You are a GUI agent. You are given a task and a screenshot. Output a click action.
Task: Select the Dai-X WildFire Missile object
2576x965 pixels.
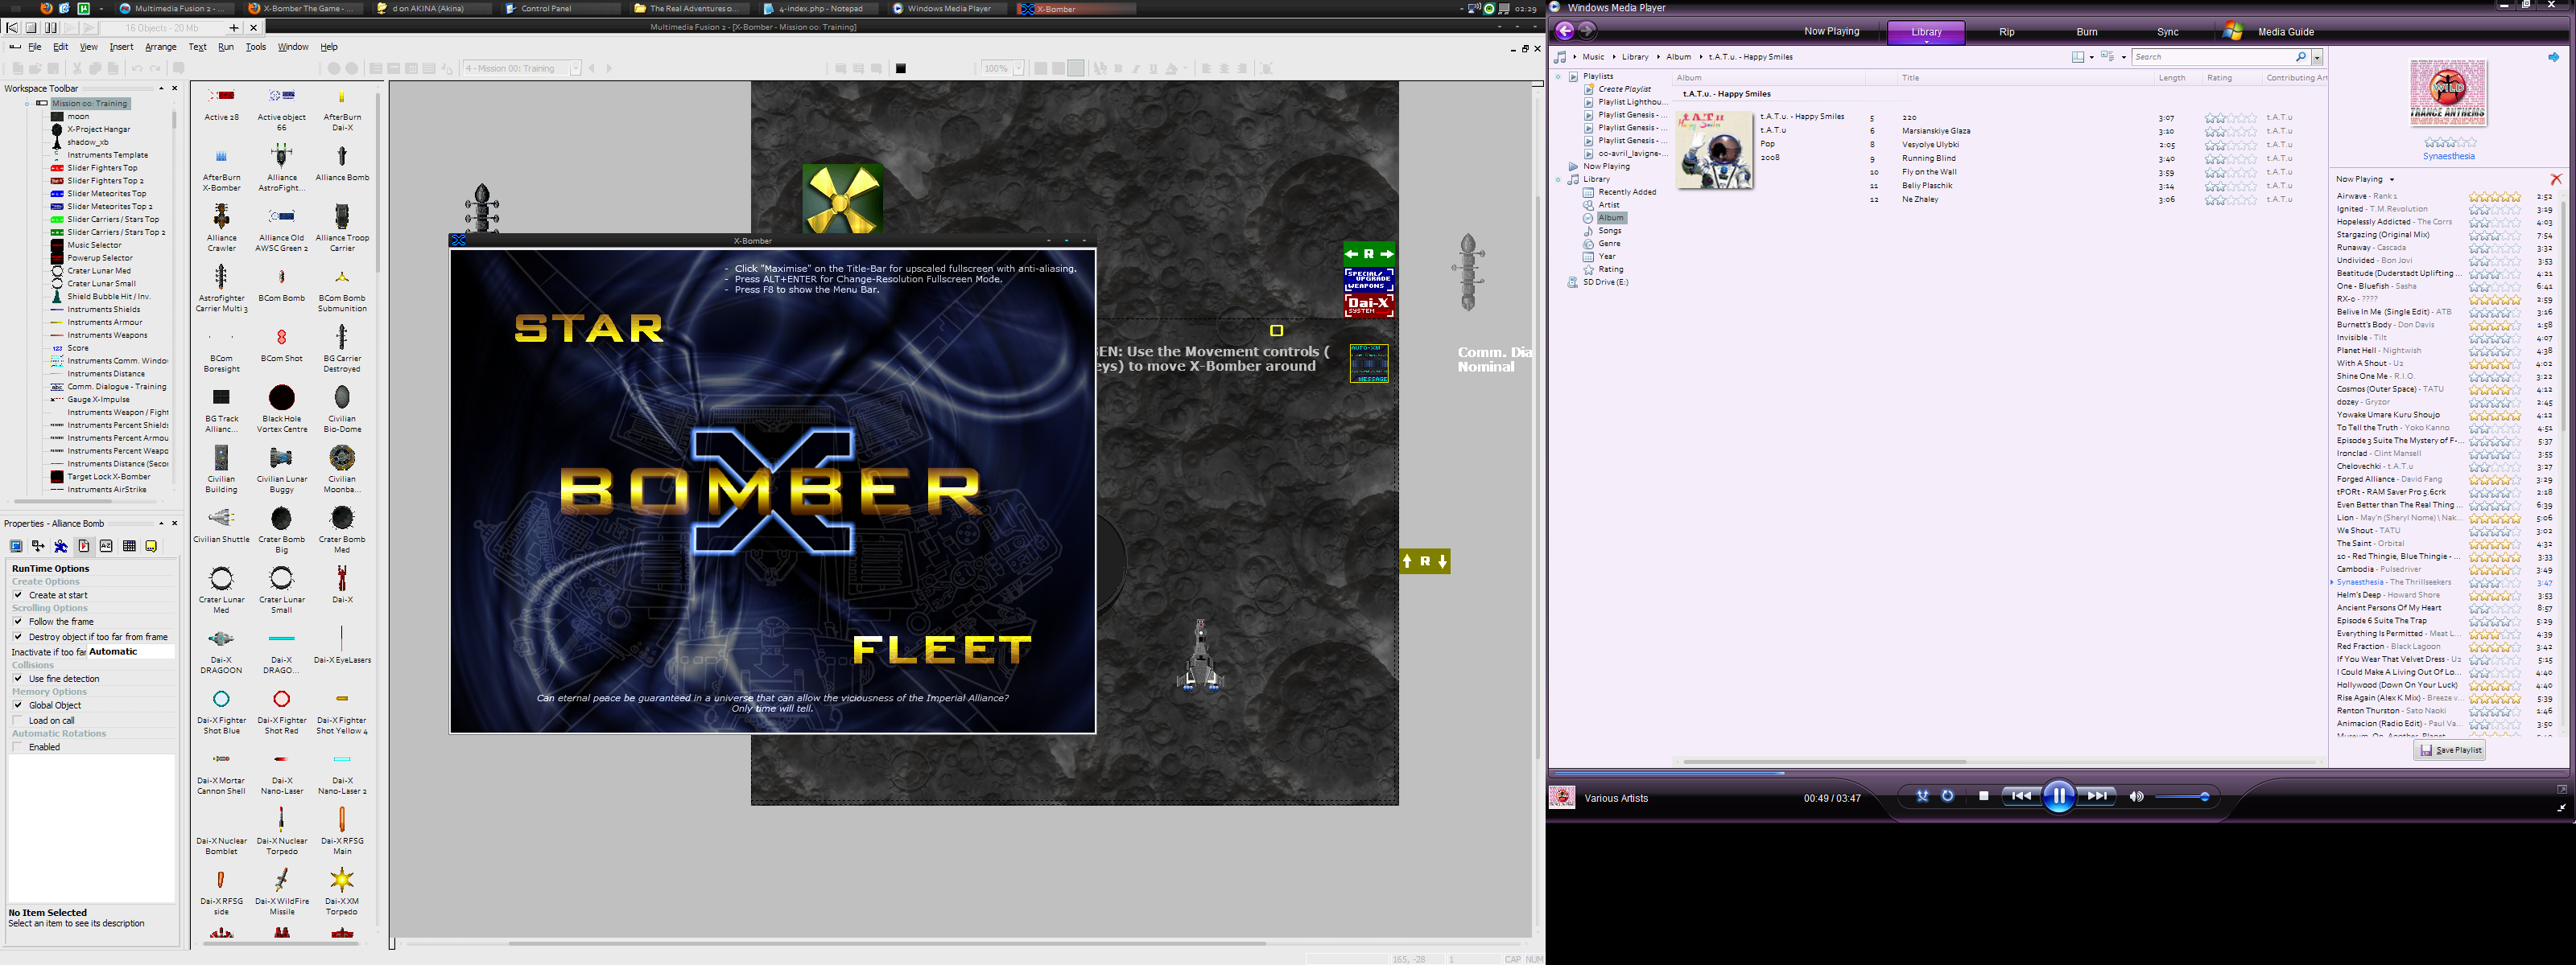pos(282,879)
